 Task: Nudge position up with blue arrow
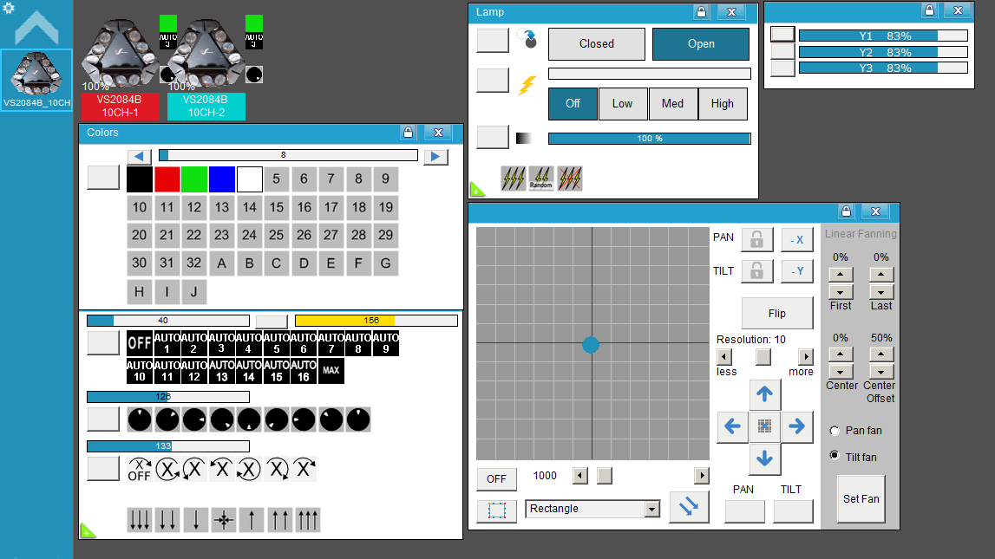[x=764, y=394]
